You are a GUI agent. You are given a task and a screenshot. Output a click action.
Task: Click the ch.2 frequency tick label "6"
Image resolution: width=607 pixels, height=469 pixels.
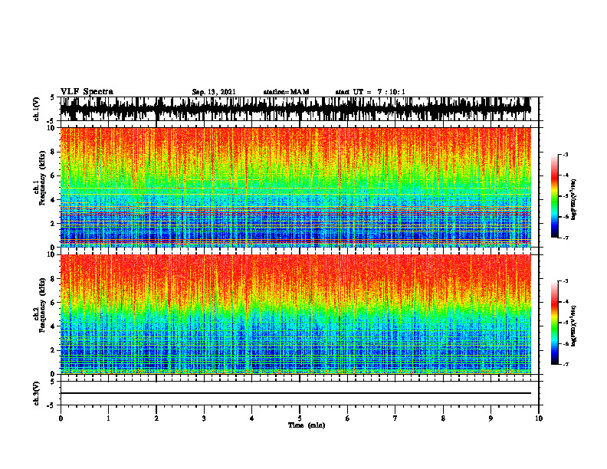54,303
